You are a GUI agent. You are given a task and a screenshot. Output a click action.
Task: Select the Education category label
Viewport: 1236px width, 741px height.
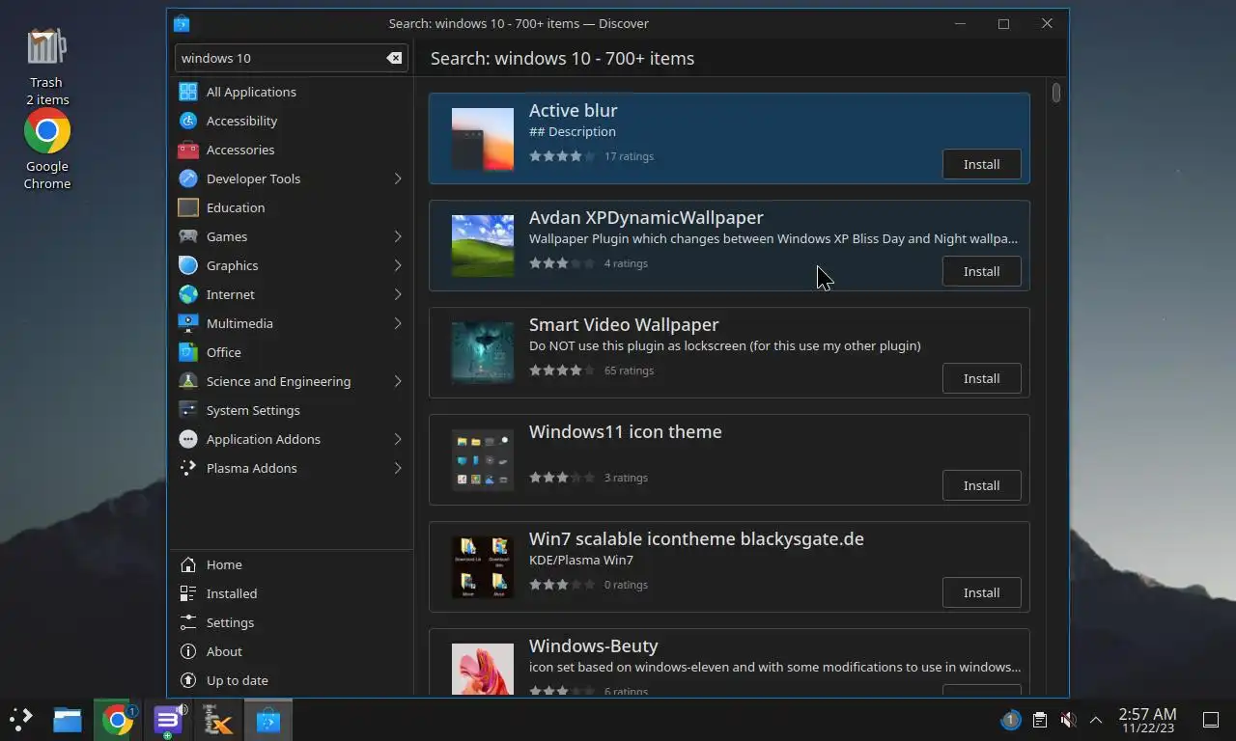(236, 207)
